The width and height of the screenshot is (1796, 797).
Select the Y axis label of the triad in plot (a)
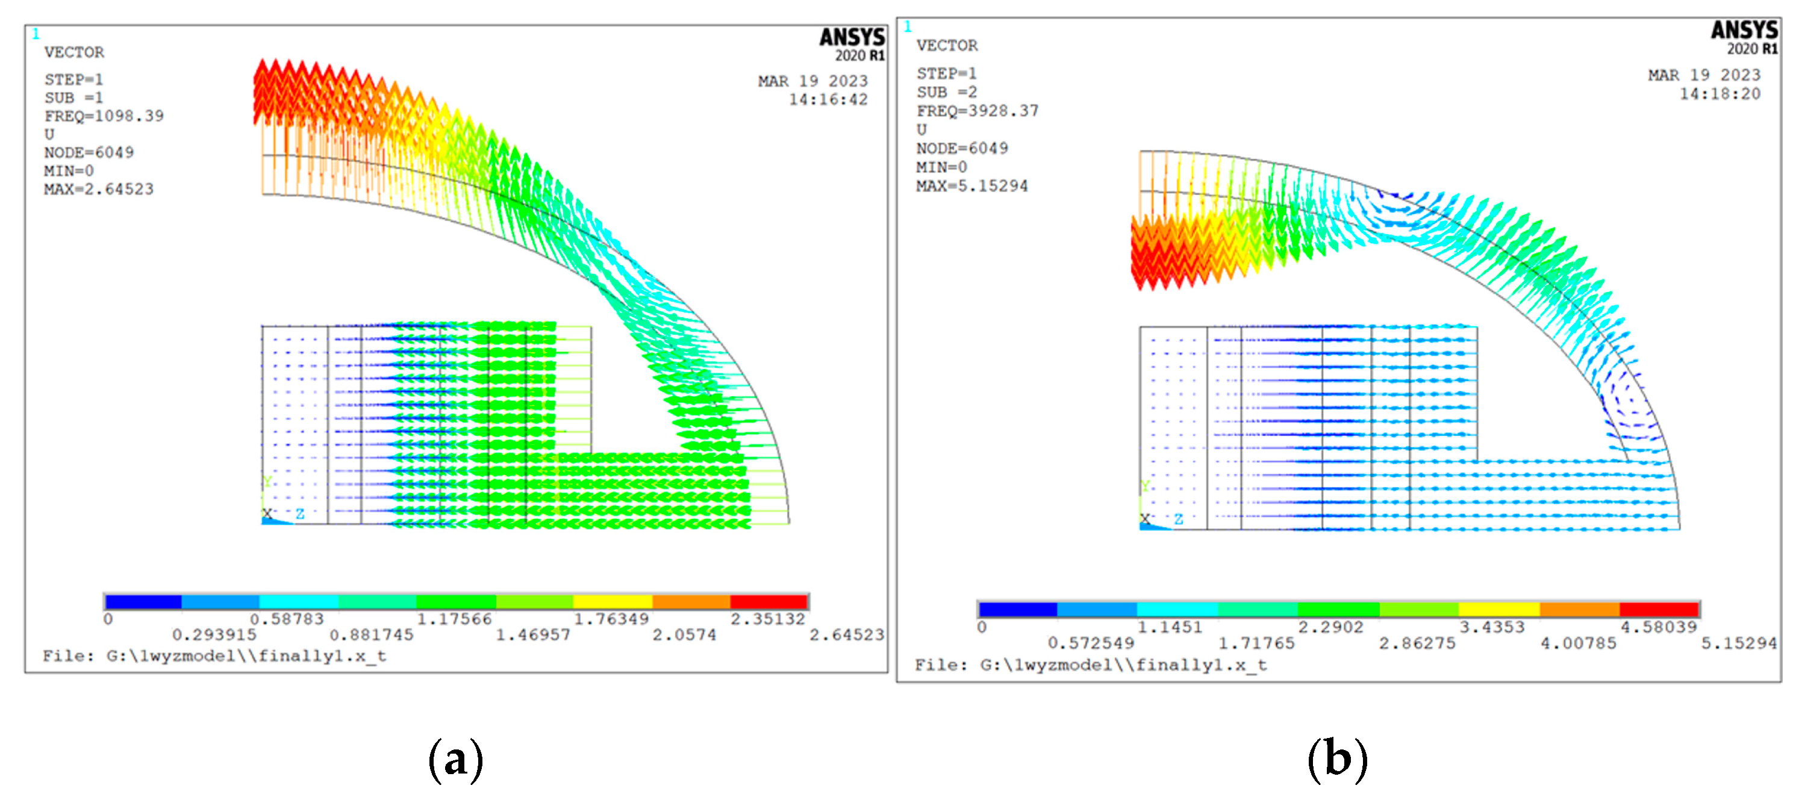point(267,483)
